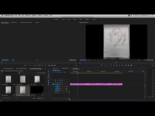Click Lift button in Program monitor
The height and width of the screenshot is (116, 155).
coord(126,65)
